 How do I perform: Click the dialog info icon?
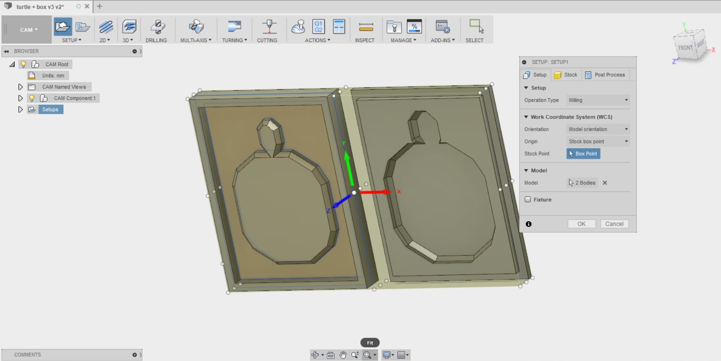coord(529,224)
